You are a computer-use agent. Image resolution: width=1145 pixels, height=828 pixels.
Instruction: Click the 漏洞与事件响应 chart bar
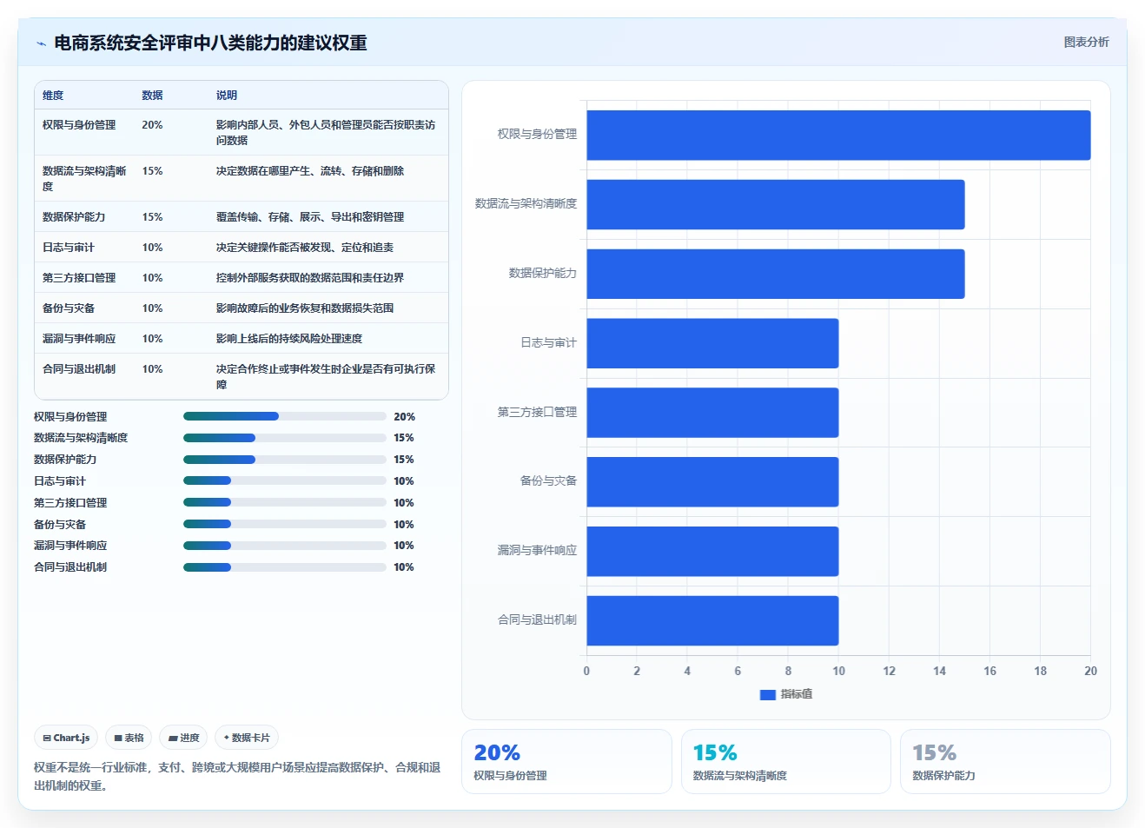click(x=712, y=551)
